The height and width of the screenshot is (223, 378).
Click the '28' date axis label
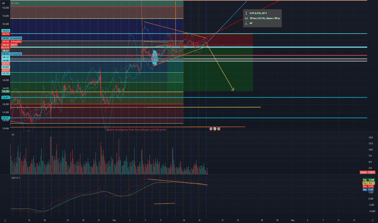point(262,220)
